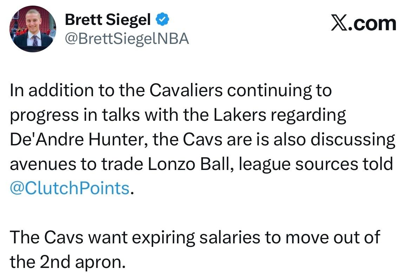This screenshot has height=276, width=414.
Task: Open the Brett Siegel display name
Action: coord(108,21)
